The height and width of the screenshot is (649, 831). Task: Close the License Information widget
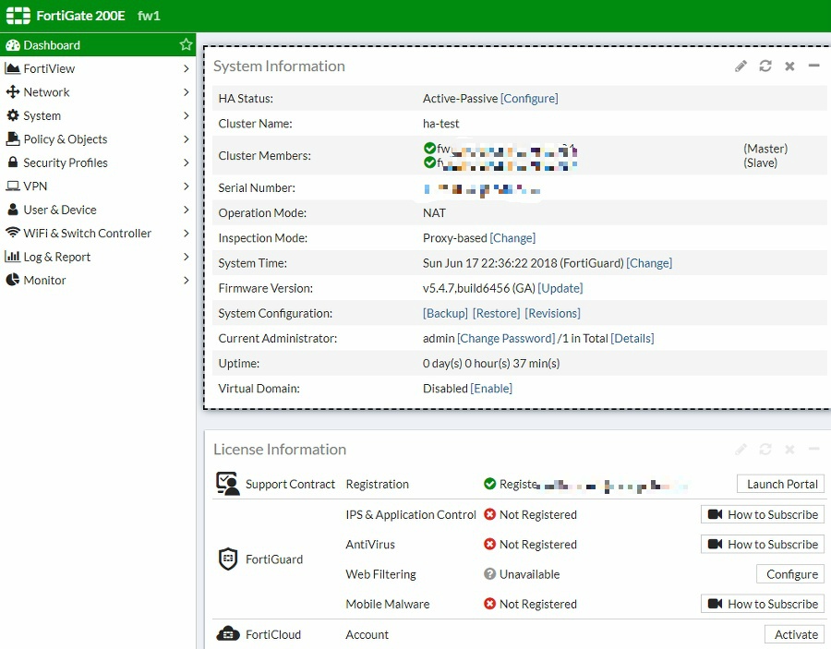789,450
